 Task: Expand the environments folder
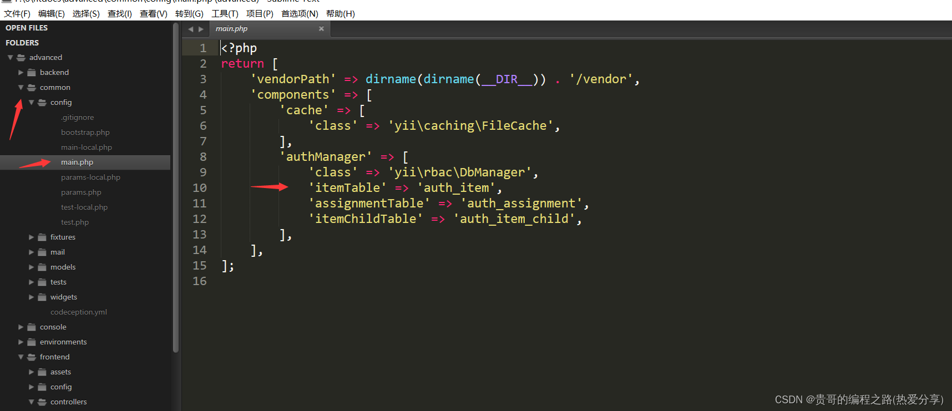point(21,342)
